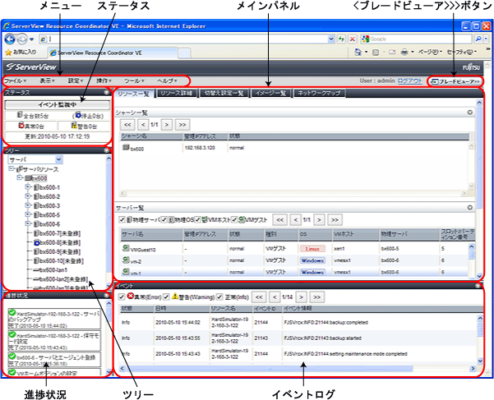
Task: Collapse the イベント panel via its header icon
Action: pos(478,286)
